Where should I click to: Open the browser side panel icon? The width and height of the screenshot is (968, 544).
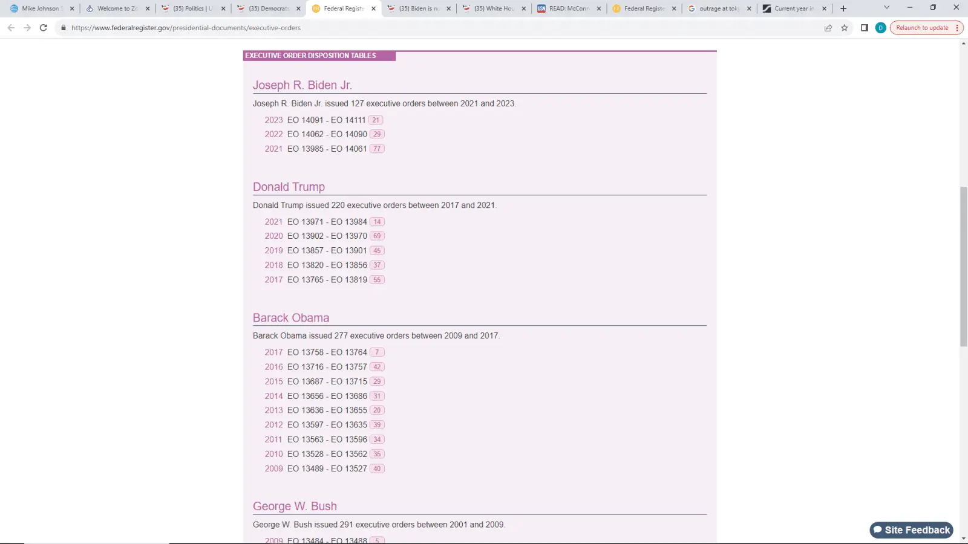pyautogui.click(x=865, y=28)
